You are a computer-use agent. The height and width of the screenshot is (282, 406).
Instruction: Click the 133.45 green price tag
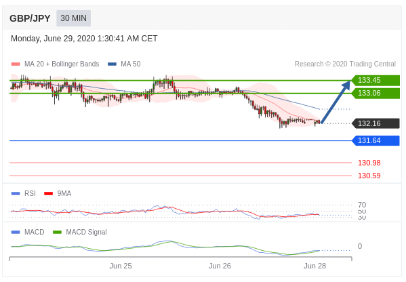coord(375,80)
